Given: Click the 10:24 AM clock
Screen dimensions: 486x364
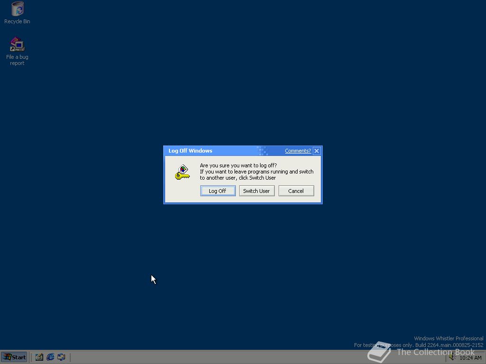Looking at the screenshot, I should 470,358.
